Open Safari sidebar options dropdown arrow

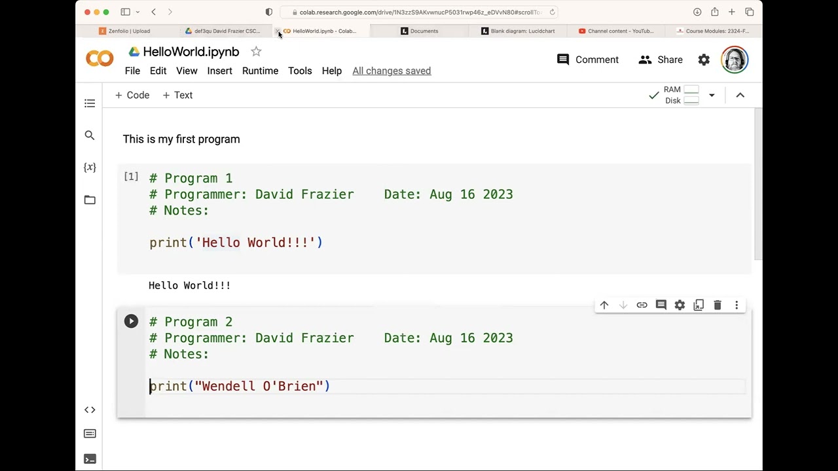137,12
